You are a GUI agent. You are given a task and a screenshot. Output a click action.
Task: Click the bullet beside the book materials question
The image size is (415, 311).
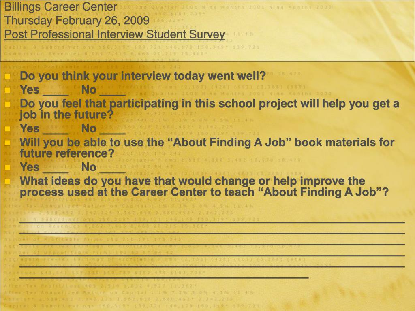[7, 143]
